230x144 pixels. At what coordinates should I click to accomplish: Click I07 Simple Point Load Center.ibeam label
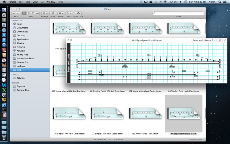pyautogui.click(x=145, y=91)
